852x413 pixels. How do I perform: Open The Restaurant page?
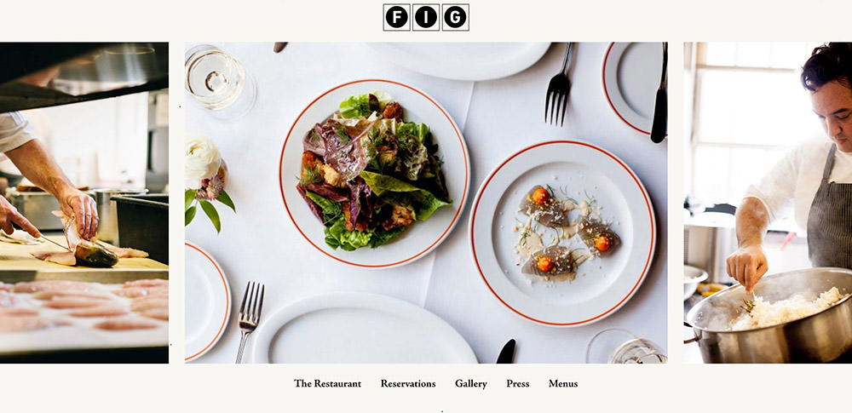(x=328, y=384)
